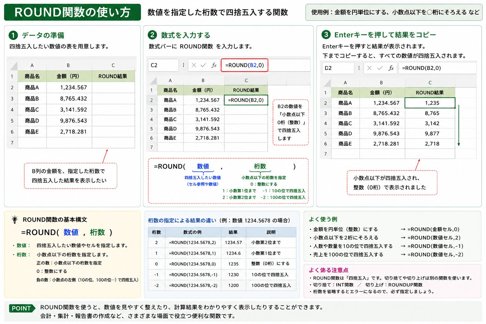Click the ROUND関数の使い方 title banner
The image size is (486, 324).
72,12
